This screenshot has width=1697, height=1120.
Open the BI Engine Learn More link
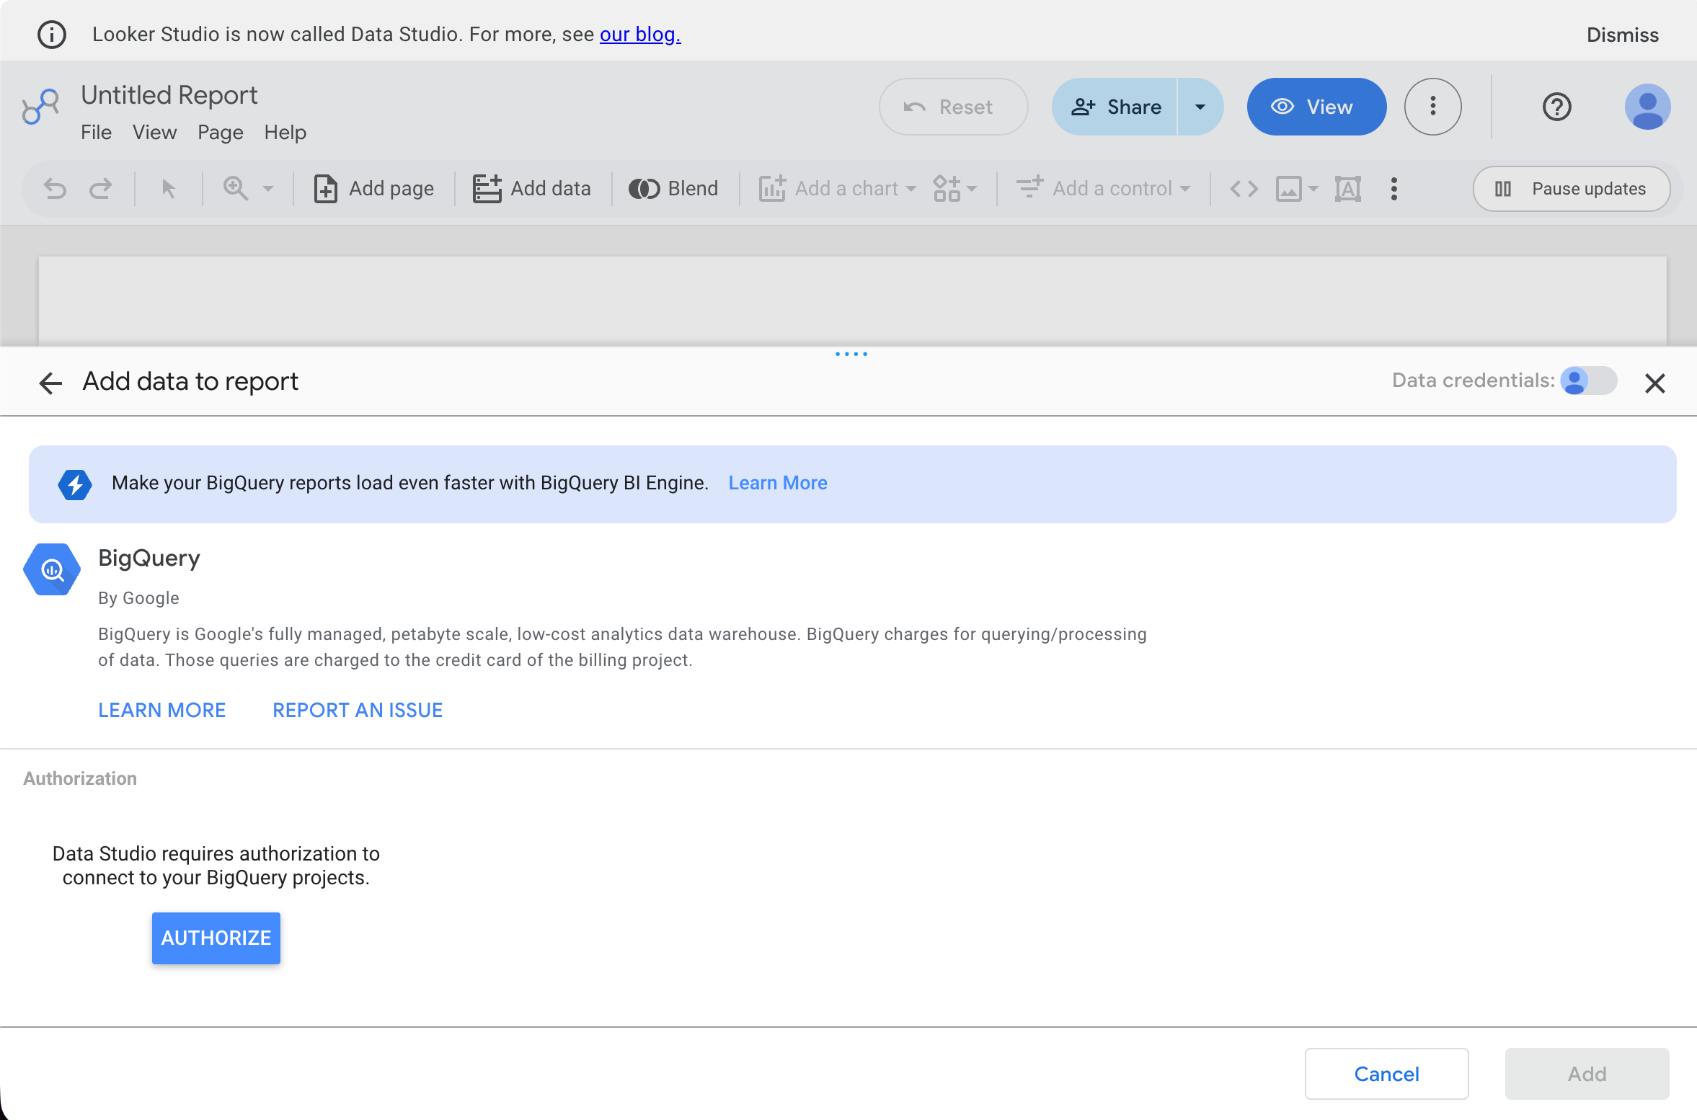[x=778, y=483]
